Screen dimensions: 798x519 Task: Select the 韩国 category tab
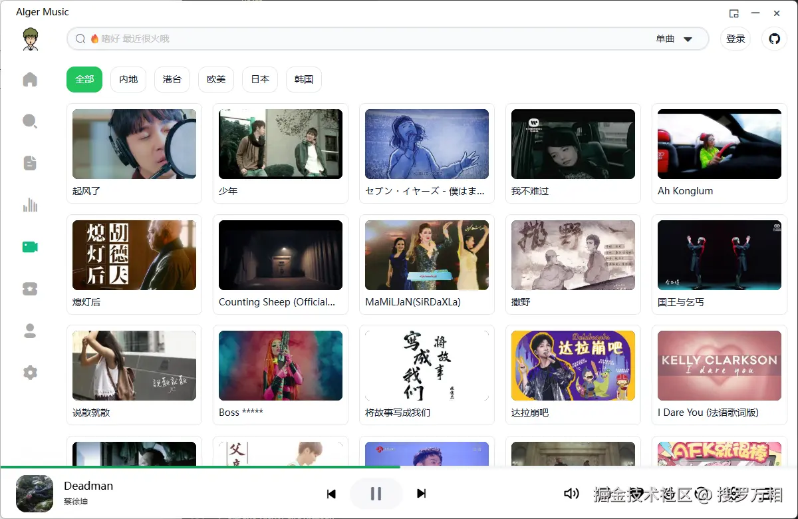tap(304, 79)
